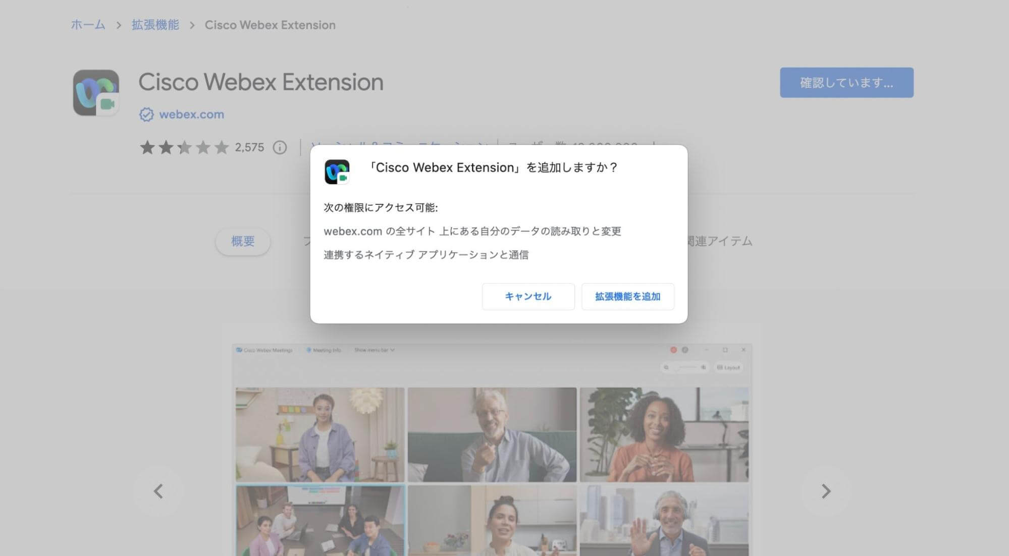This screenshot has width=1009, height=556.
Task: Show next screenshot with right arrow
Action: (826, 491)
